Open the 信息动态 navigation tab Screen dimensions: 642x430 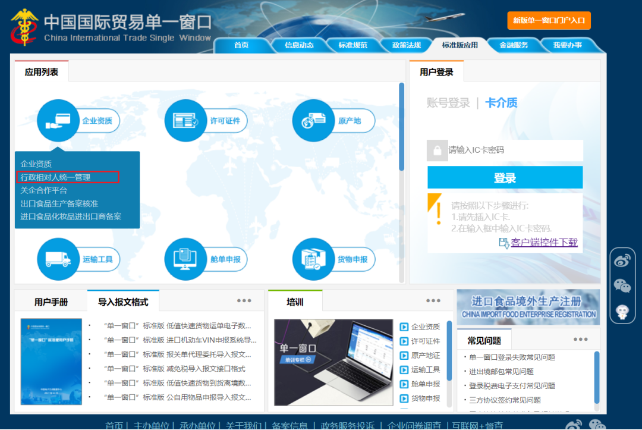(x=299, y=45)
